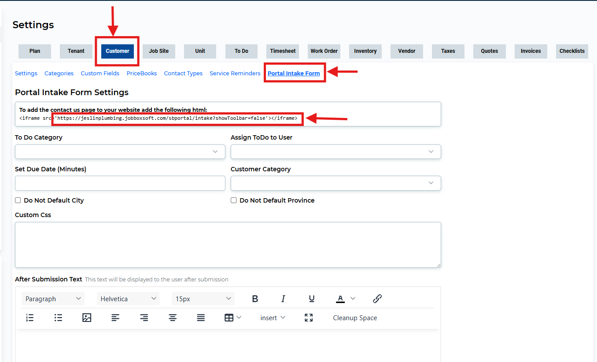597x362 pixels.
Task: Open the Work Order settings tab
Action: pyautogui.click(x=324, y=51)
